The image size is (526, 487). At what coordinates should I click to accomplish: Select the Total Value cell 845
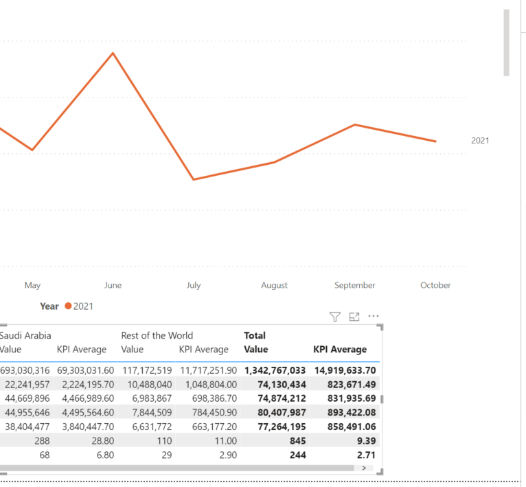pyautogui.click(x=298, y=441)
